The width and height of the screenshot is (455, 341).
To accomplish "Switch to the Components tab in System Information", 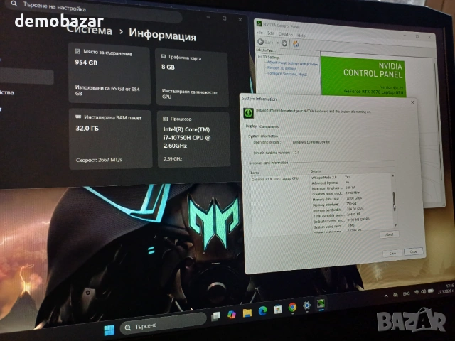I will (x=269, y=126).
